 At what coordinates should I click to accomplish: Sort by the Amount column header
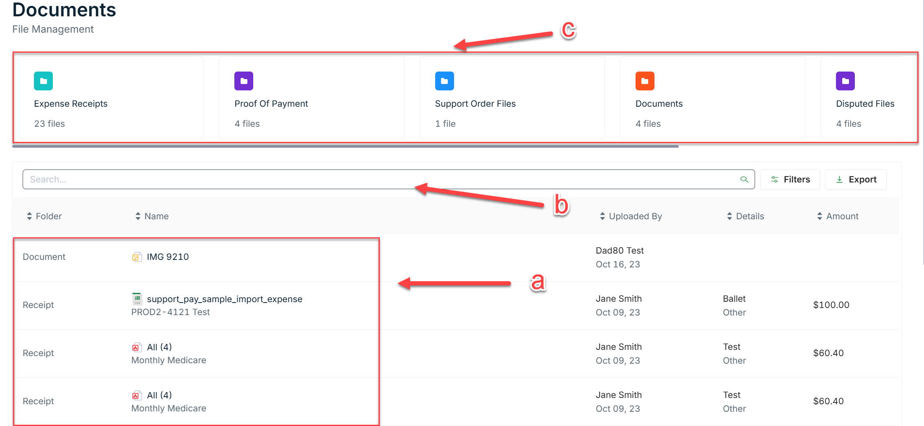838,216
